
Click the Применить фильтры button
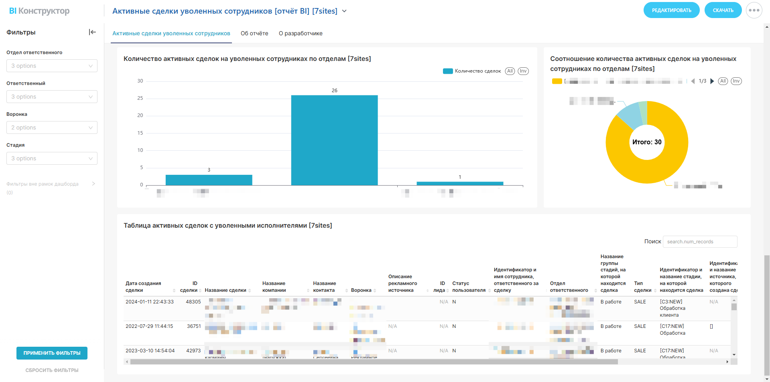click(x=52, y=353)
